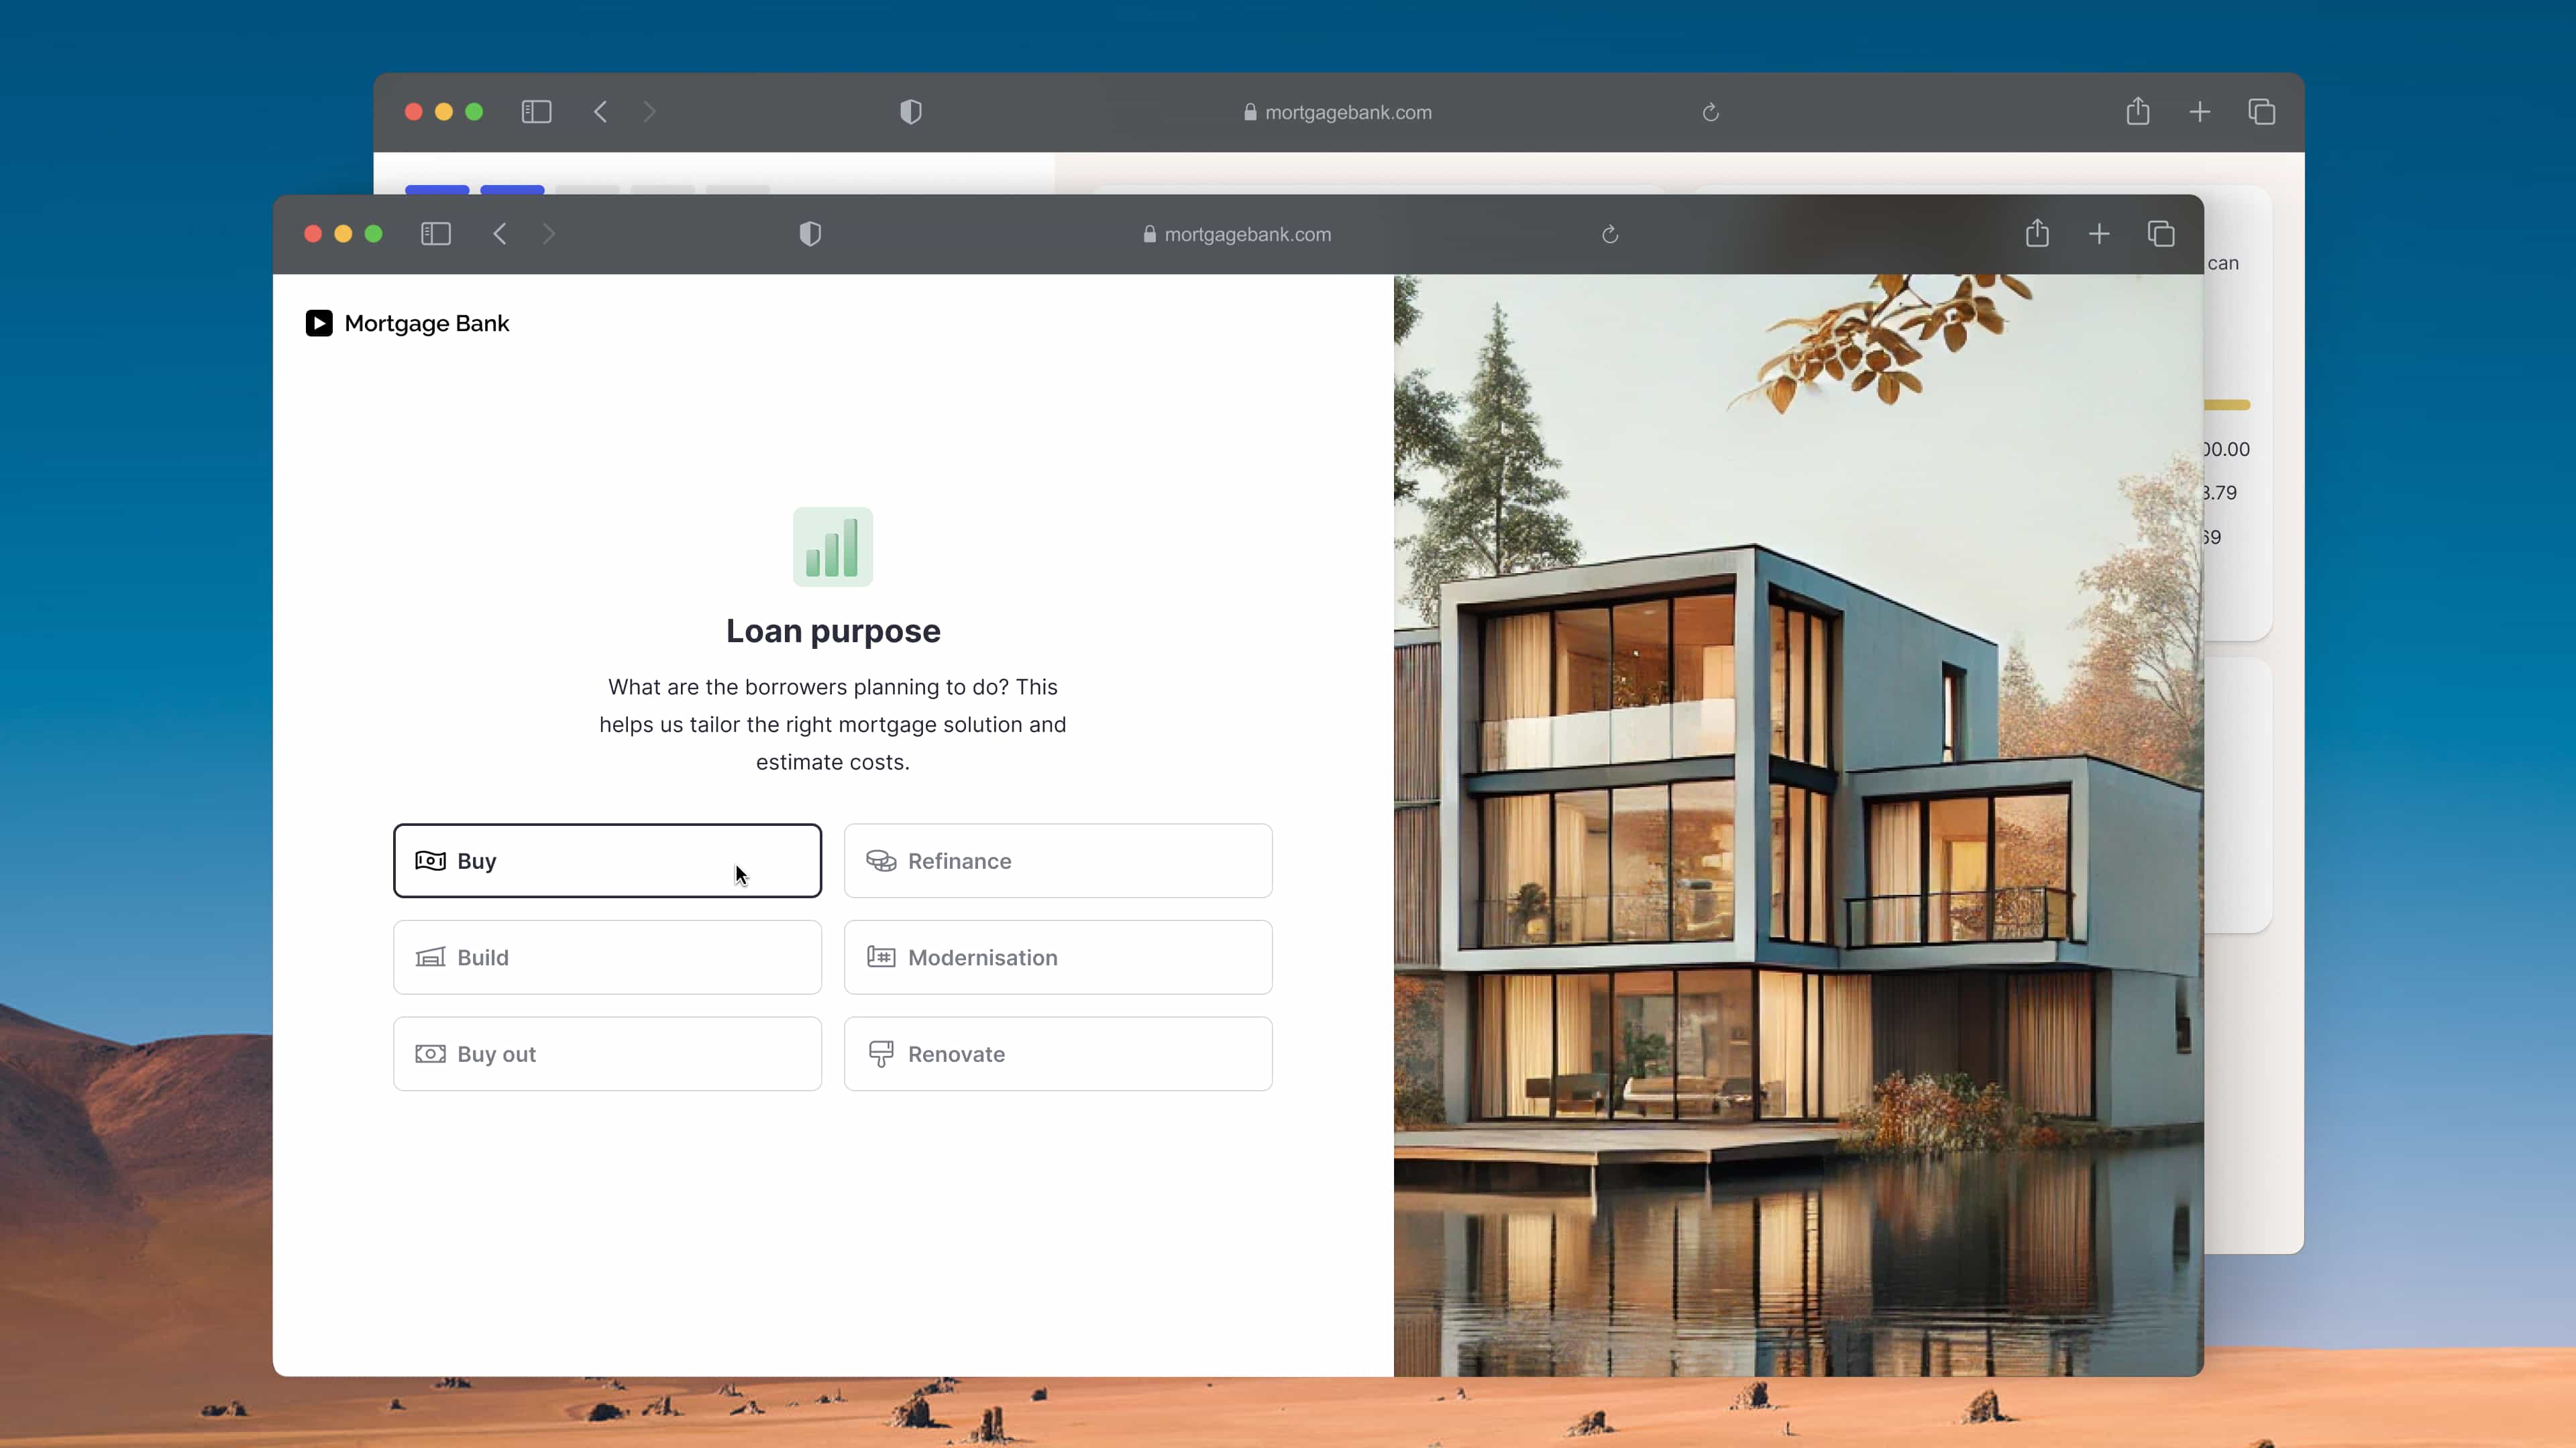Go back using front window's back arrow
Viewport: 2576px width, 1448px height.
pos(500,234)
